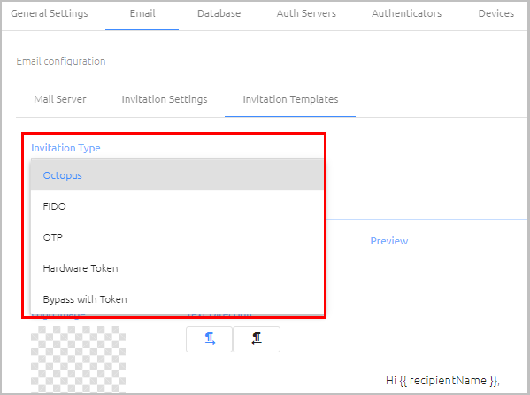
Task: Click the logo image placeholder thumbnail
Action: pos(78,359)
